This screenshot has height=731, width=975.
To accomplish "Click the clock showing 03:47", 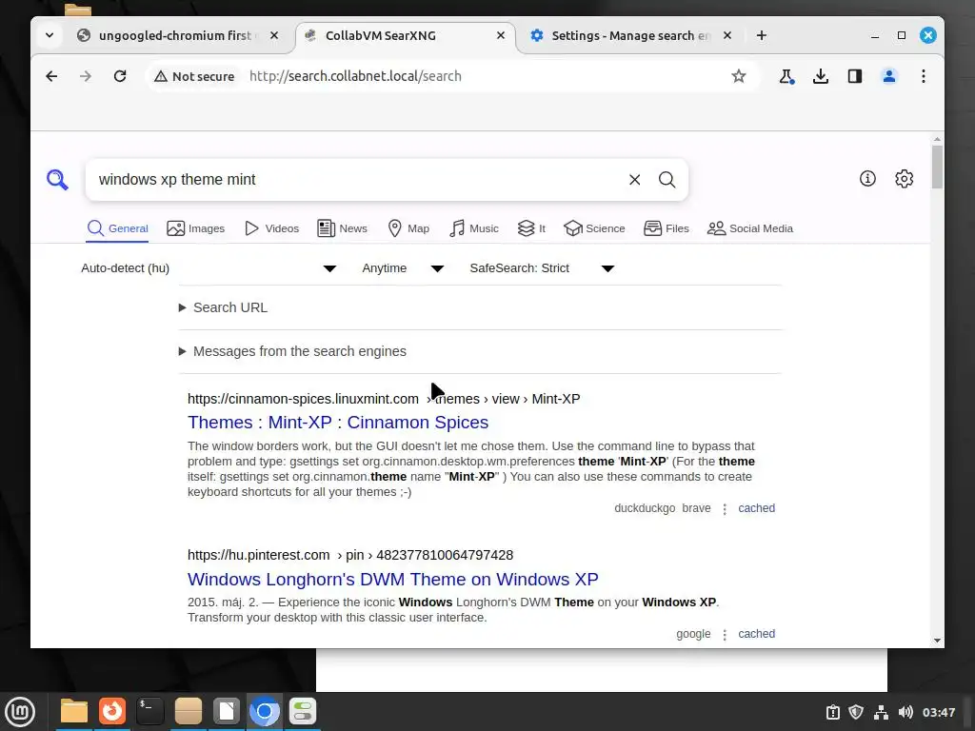I will coord(938,712).
